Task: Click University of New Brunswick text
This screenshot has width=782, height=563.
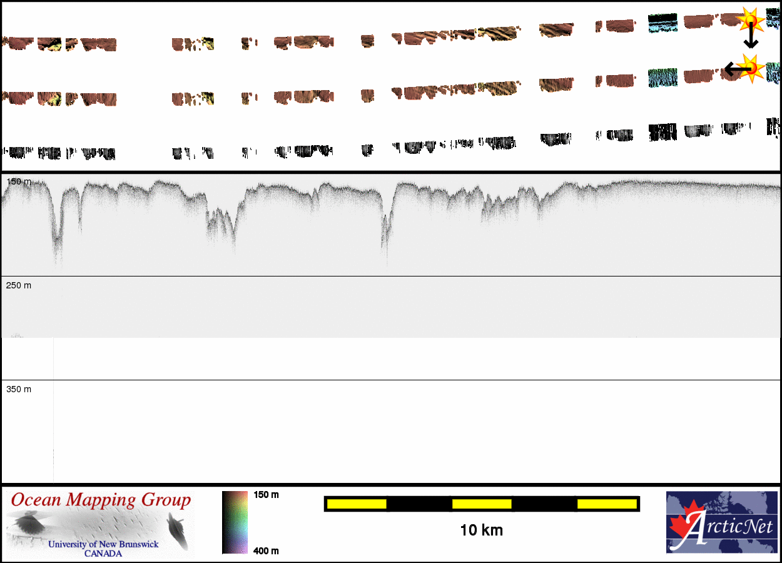Action: coord(103,544)
